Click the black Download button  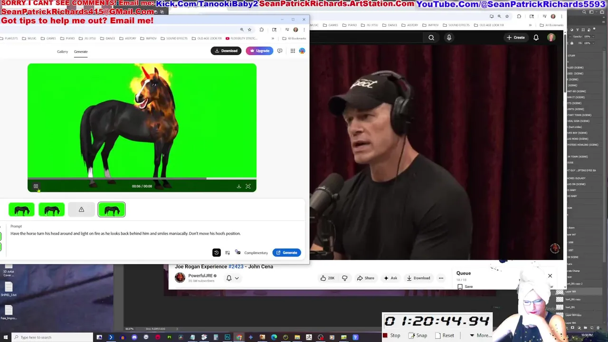226,51
